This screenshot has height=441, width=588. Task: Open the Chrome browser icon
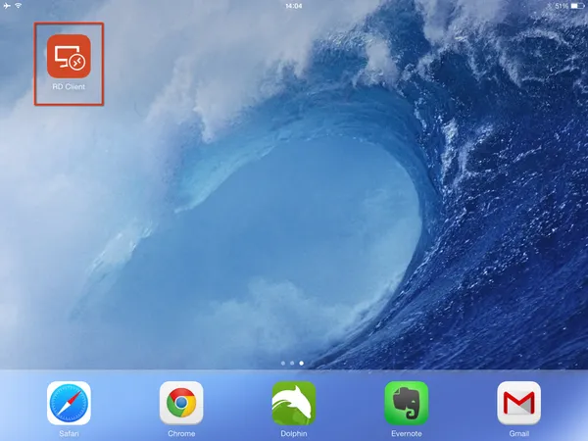pyautogui.click(x=181, y=403)
